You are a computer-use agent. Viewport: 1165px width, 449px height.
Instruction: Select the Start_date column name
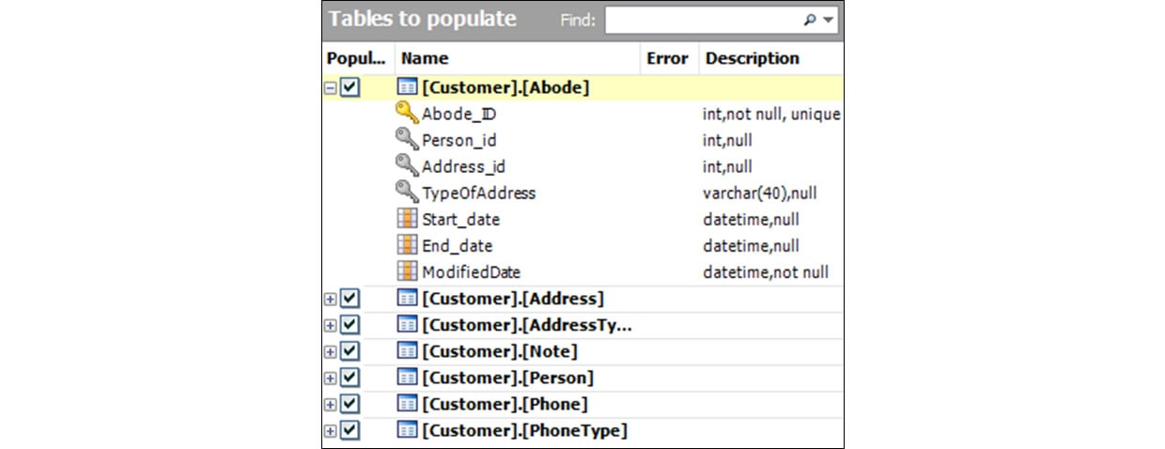[461, 219]
